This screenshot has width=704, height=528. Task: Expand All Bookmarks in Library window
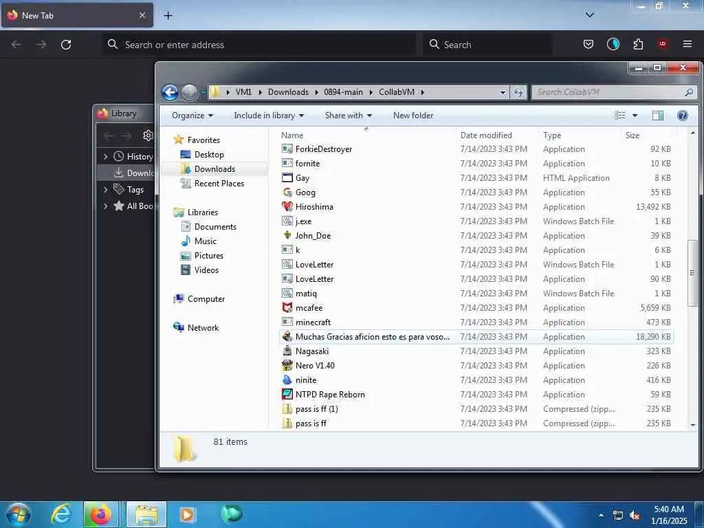coord(105,206)
